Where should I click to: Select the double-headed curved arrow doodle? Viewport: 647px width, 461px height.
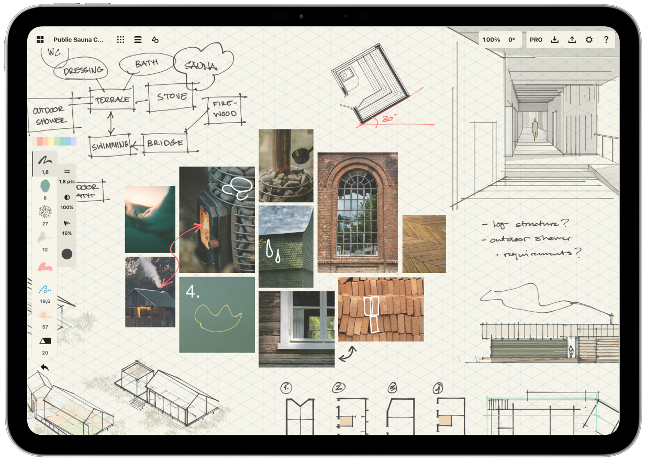[x=348, y=354]
